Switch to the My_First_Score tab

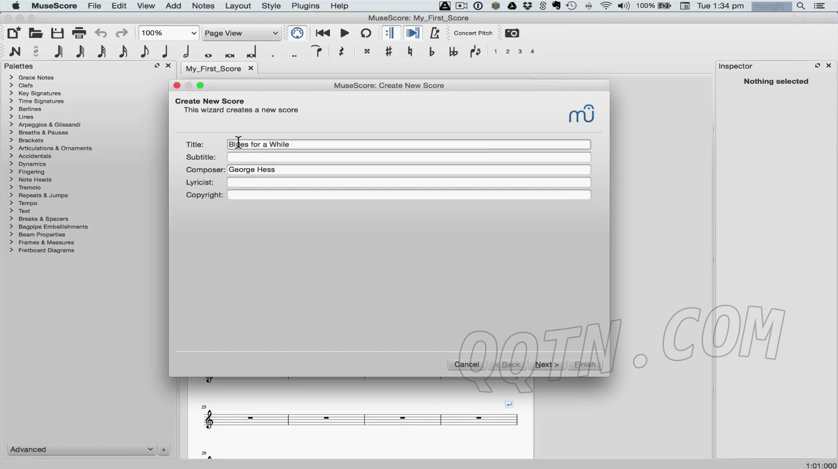pos(213,69)
